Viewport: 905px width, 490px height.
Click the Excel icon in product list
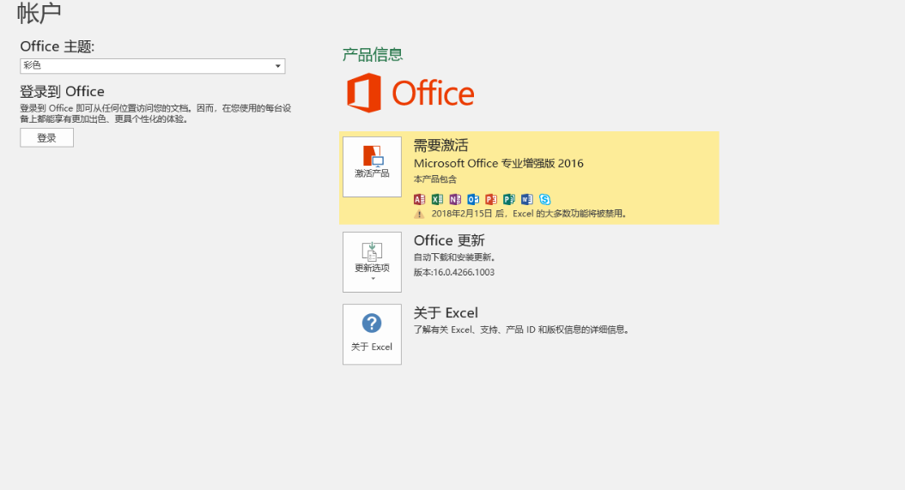click(437, 199)
